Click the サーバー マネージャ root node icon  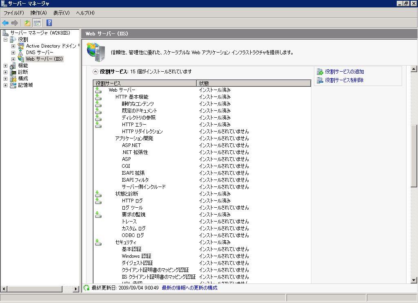click(5, 33)
